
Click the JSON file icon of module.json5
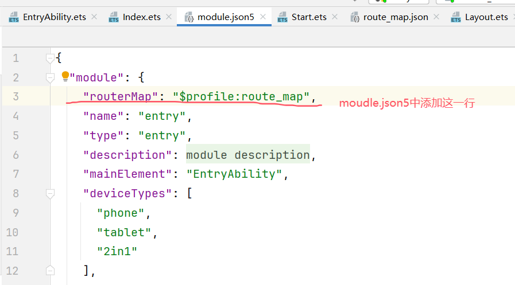point(189,17)
